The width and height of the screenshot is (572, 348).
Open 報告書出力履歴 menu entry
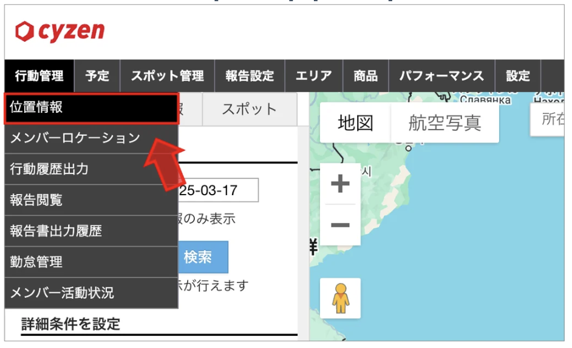pos(91,231)
